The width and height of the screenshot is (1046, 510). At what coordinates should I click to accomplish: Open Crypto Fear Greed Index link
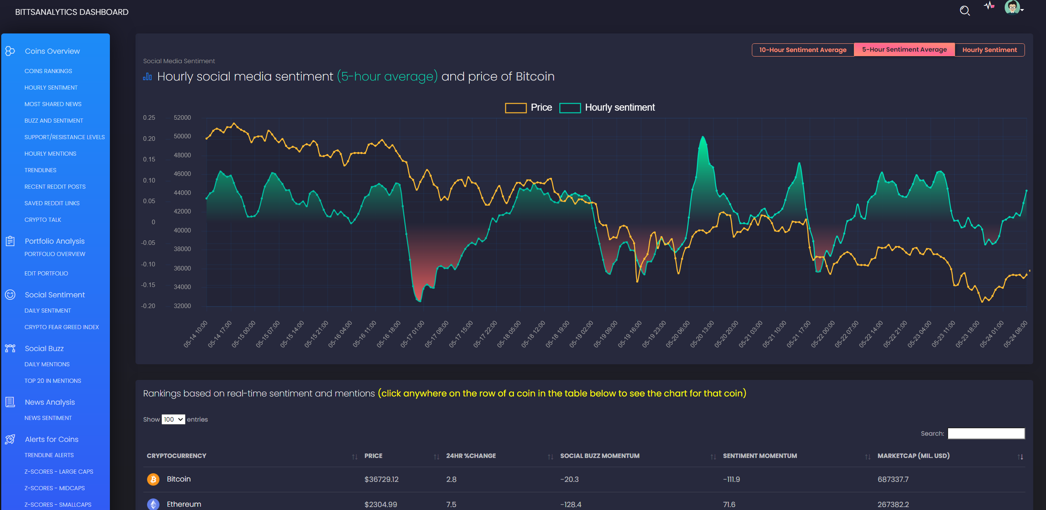pyautogui.click(x=62, y=327)
